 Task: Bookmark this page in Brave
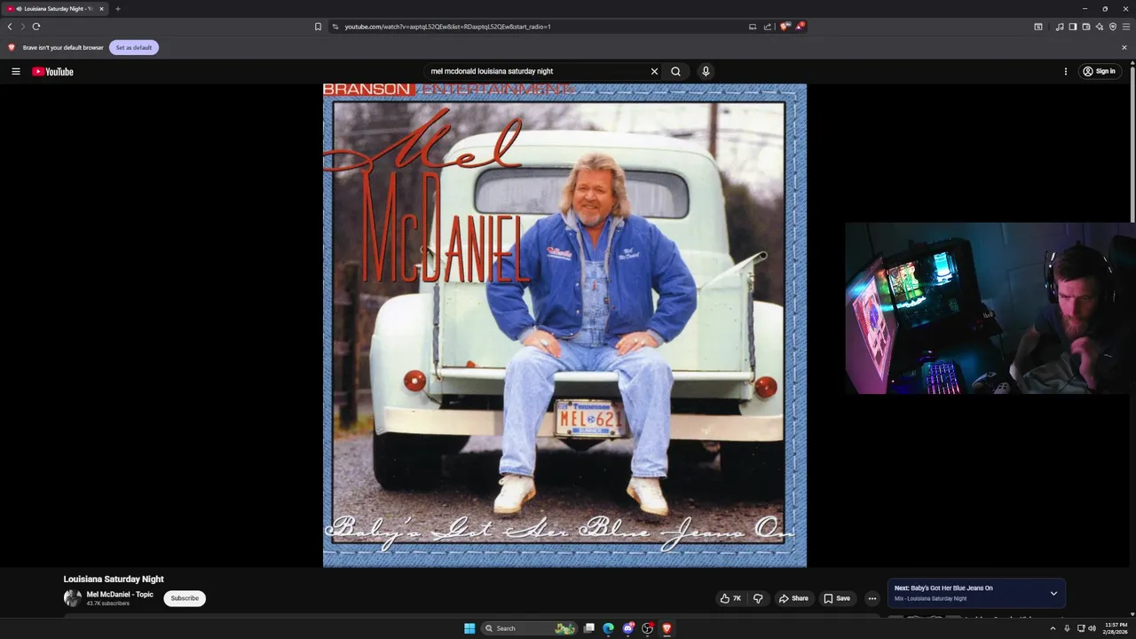318,27
